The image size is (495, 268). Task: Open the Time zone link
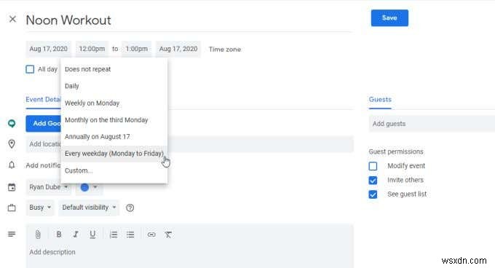(x=225, y=50)
